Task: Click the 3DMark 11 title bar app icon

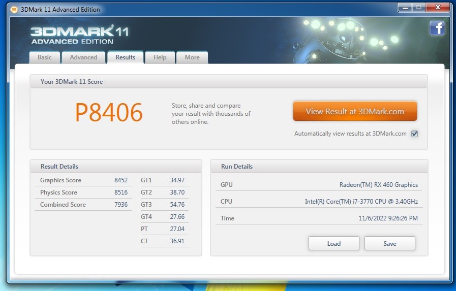Action: click(14, 10)
